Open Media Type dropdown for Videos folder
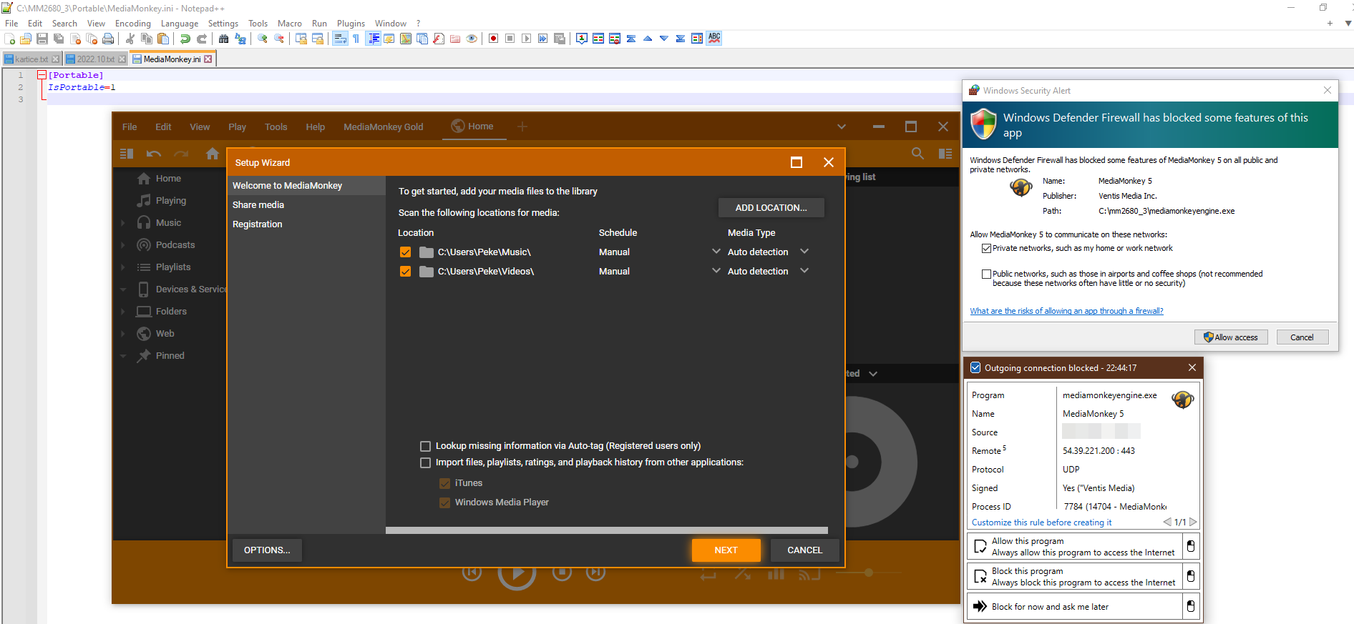 pyautogui.click(x=804, y=271)
